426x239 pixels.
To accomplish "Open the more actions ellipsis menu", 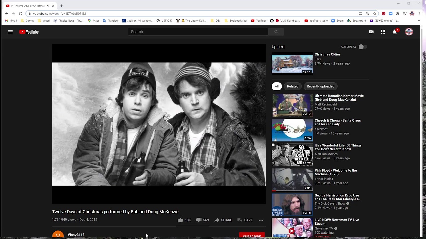I will point(261,220).
